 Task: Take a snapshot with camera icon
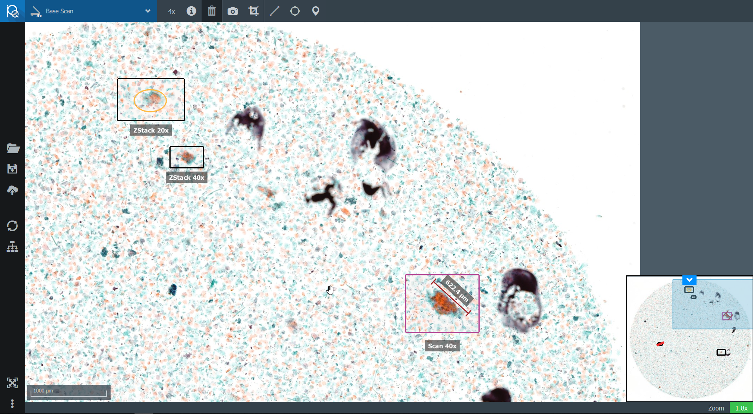[x=233, y=11]
